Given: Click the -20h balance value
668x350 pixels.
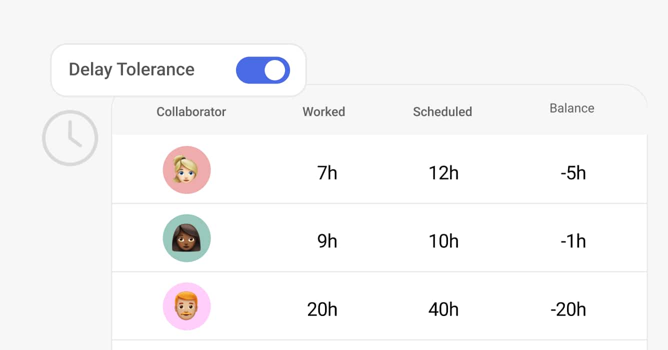Looking at the screenshot, I should coord(568,309).
